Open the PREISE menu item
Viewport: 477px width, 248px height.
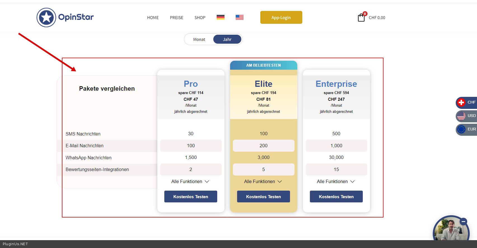click(176, 18)
